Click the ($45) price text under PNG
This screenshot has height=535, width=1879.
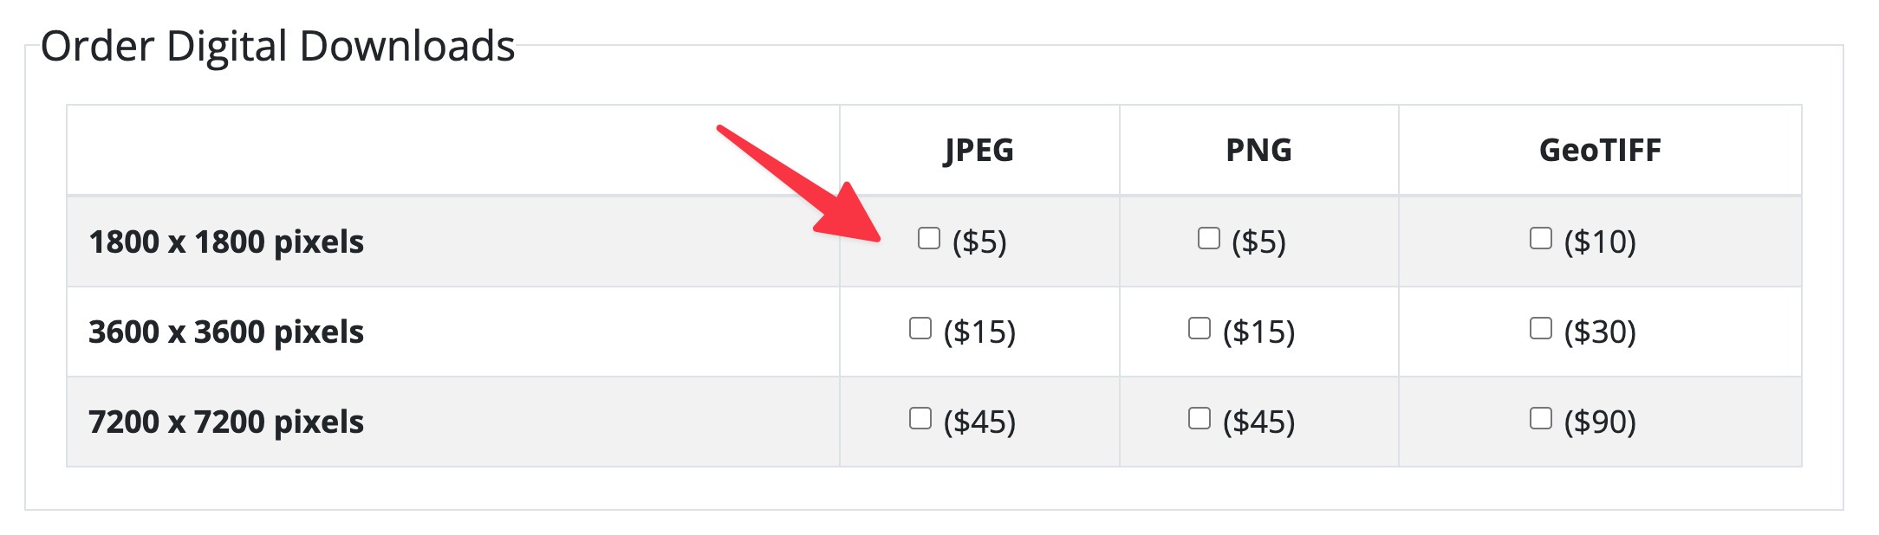coord(1258,422)
